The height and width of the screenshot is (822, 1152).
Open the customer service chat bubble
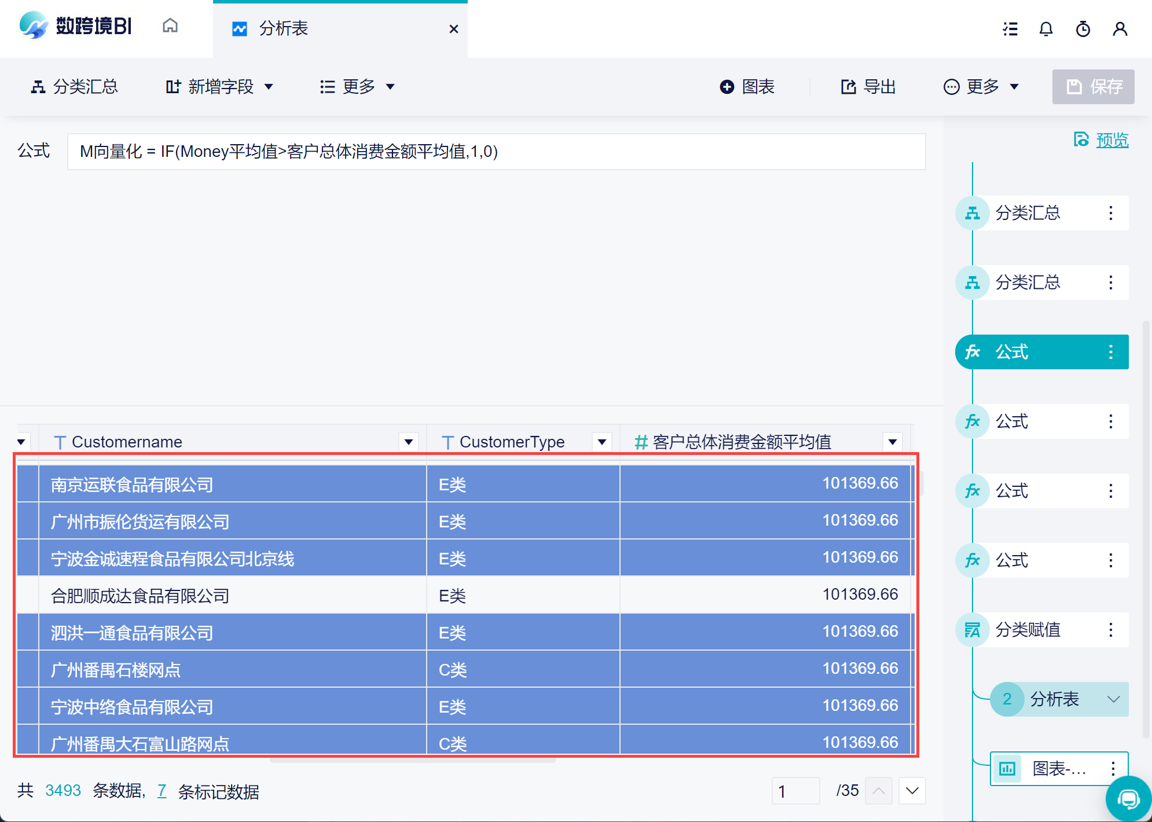[x=1128, y=799]
